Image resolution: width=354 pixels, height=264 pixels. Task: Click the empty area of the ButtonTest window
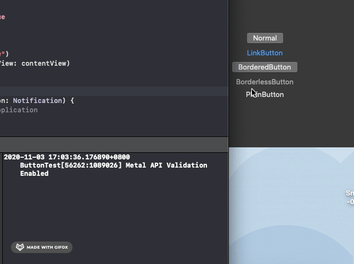307,120
